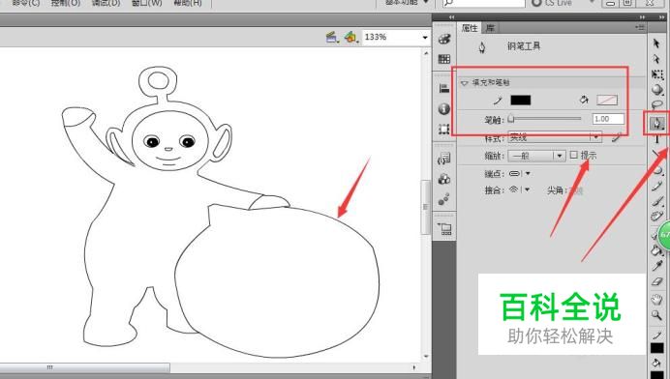Click the Properties panel options menu icon
The image size is (670, 379).
[x=640, y=27]
